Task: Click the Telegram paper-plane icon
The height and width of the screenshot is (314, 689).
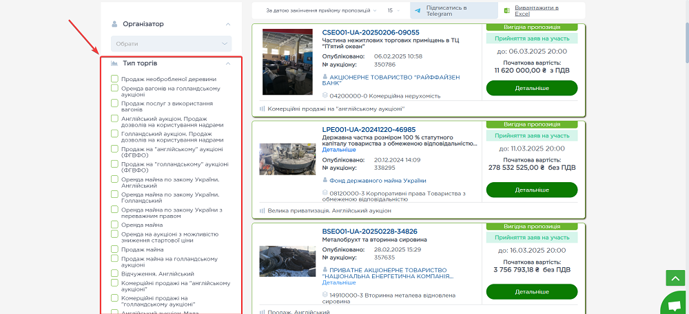Action: click(x=418, y=11)
